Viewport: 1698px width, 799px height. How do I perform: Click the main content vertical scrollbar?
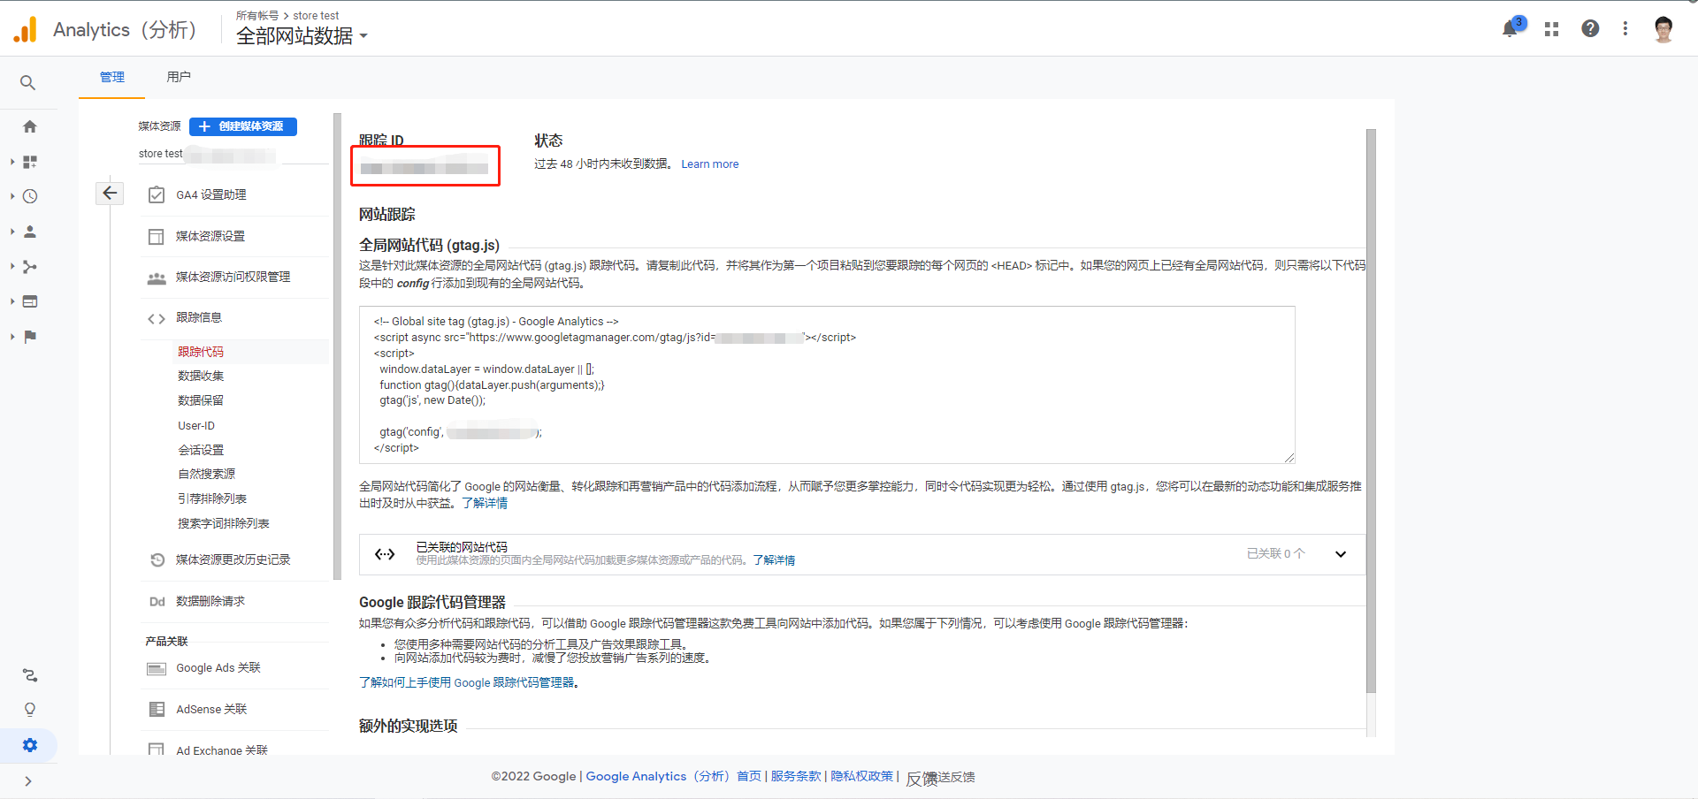coord(1371,411)
